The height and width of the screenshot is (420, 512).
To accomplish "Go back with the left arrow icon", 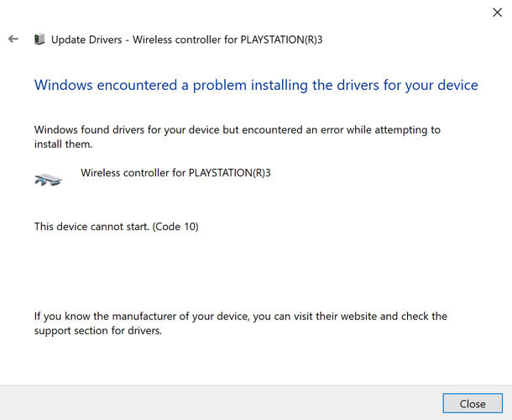I will click(x=13, y=39).
